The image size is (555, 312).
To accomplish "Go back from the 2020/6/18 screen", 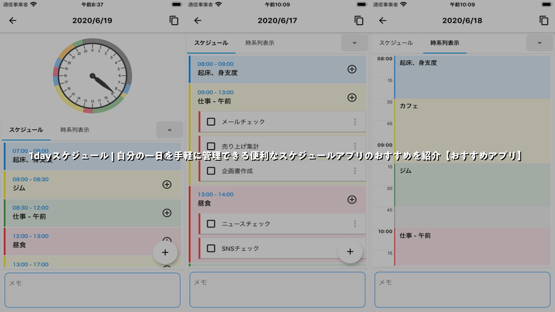I will [383, 21].
